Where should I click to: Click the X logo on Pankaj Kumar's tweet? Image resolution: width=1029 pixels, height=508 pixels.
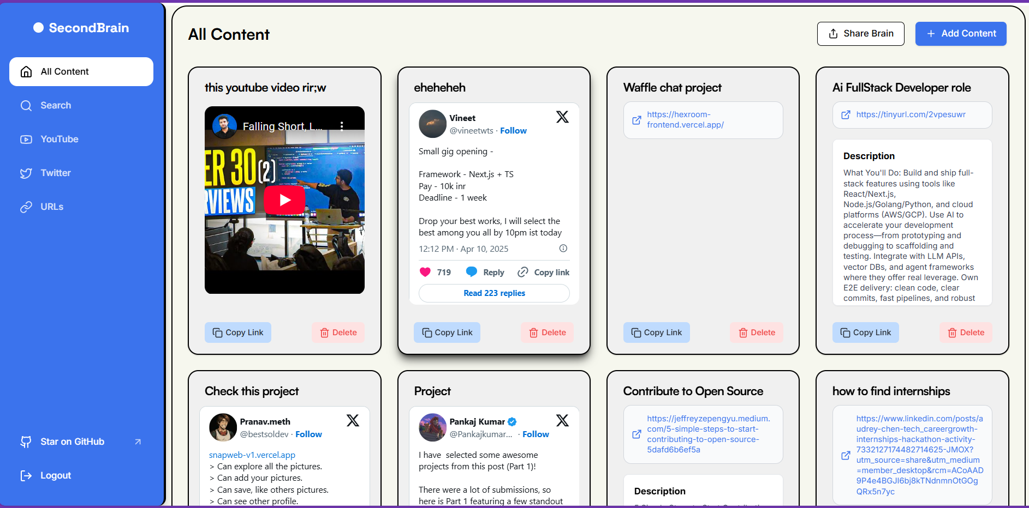coord(562,421)
